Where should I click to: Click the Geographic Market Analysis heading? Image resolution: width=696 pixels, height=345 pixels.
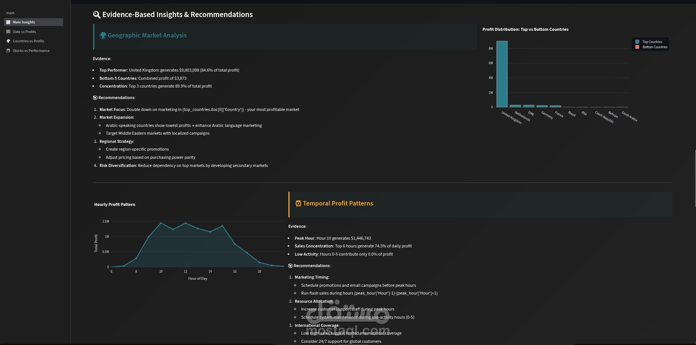pos(147,35)
